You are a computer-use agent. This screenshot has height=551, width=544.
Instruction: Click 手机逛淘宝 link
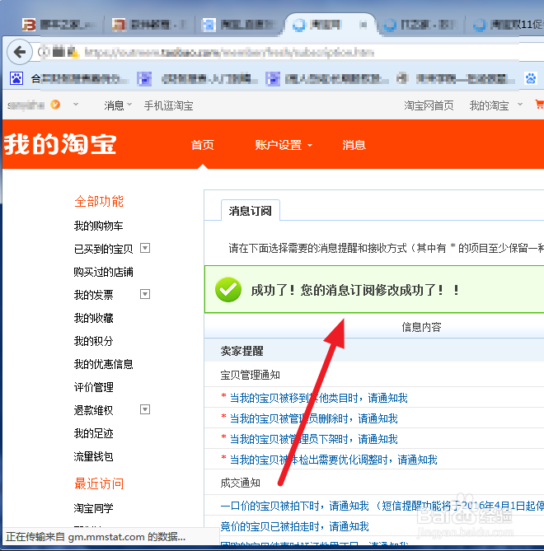coord(168,105)
